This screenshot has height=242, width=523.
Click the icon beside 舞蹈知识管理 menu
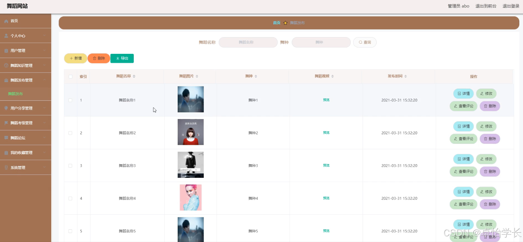[6, 65]
